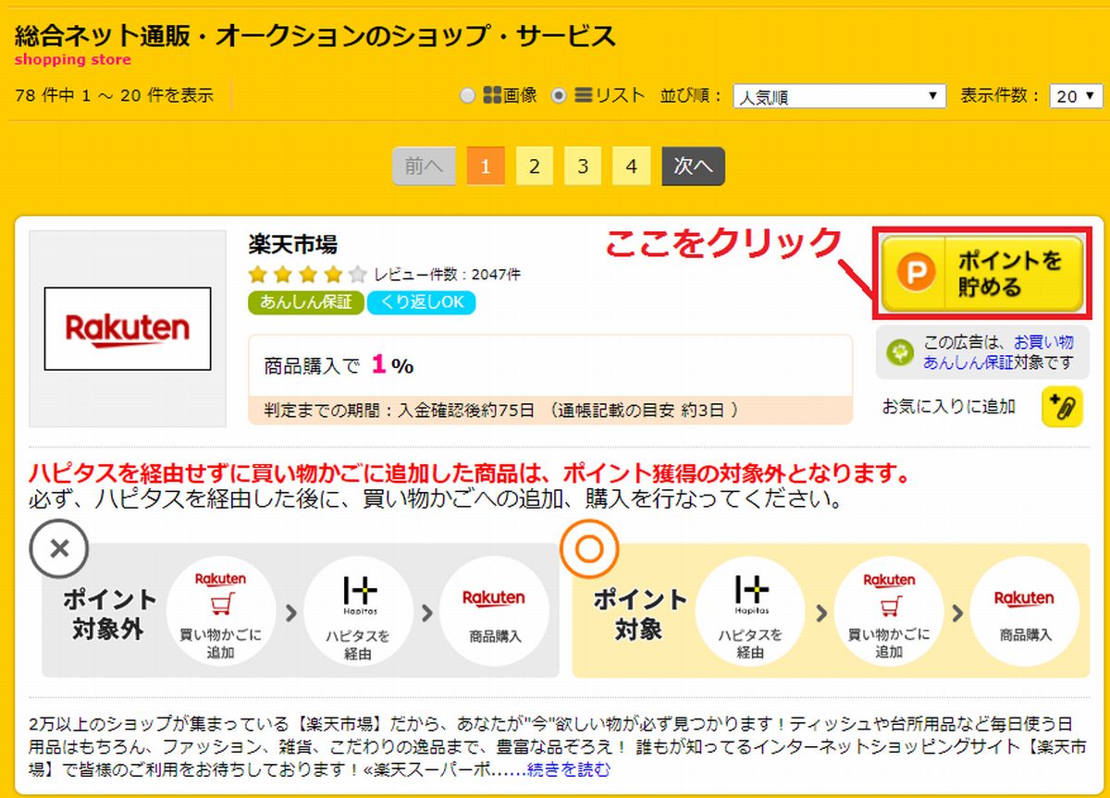Select current page 1 in pagination
This screenshot has height=798, width=1110.
click(486, 166)
